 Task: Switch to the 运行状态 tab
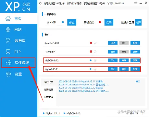[x=48, y=82]
